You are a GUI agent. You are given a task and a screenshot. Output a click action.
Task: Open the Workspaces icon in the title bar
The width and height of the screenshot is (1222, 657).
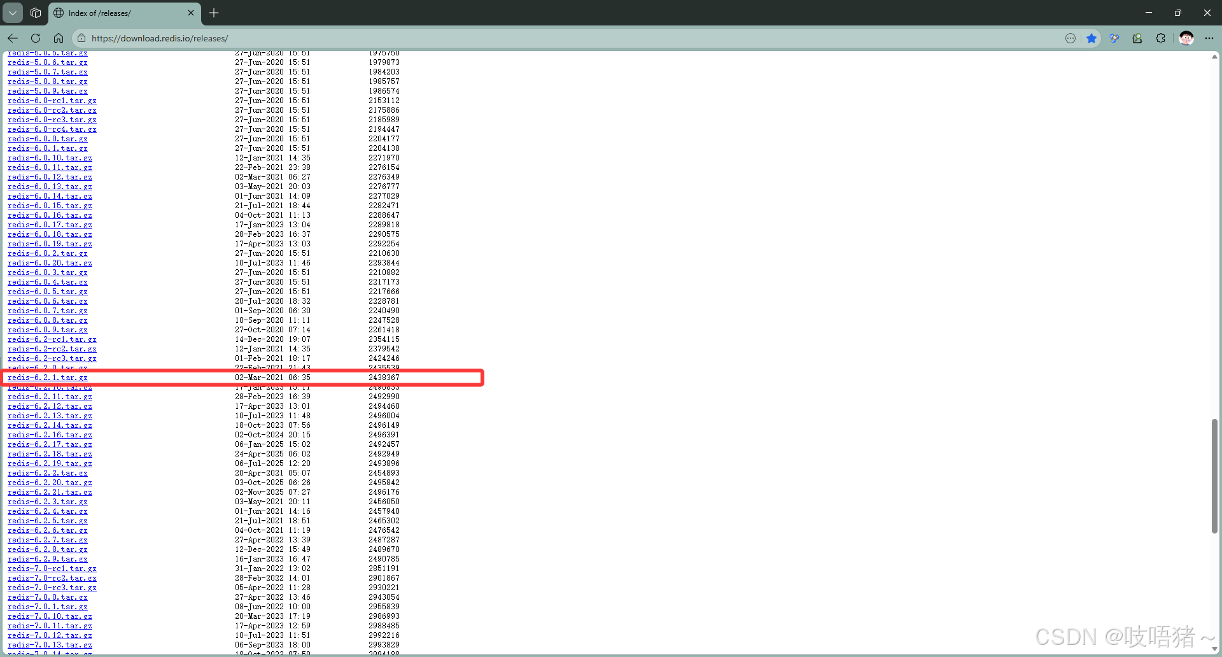(36, 13)
